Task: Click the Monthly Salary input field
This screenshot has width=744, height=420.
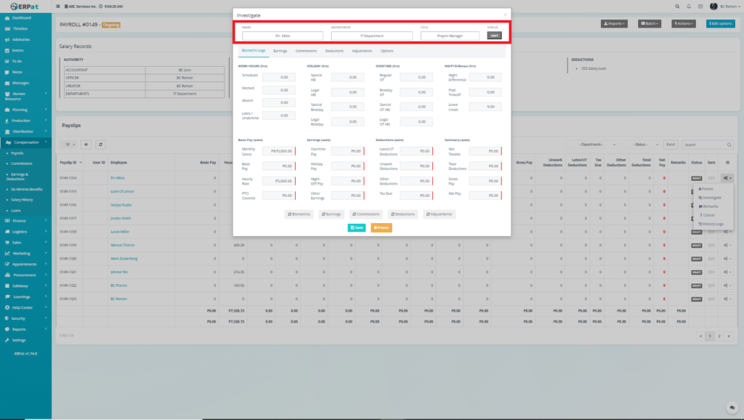Action: [278, 151]
